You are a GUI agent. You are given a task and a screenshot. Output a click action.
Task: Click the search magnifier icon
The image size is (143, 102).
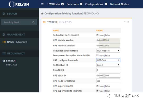pyautogui.click(x=34, y=22)
